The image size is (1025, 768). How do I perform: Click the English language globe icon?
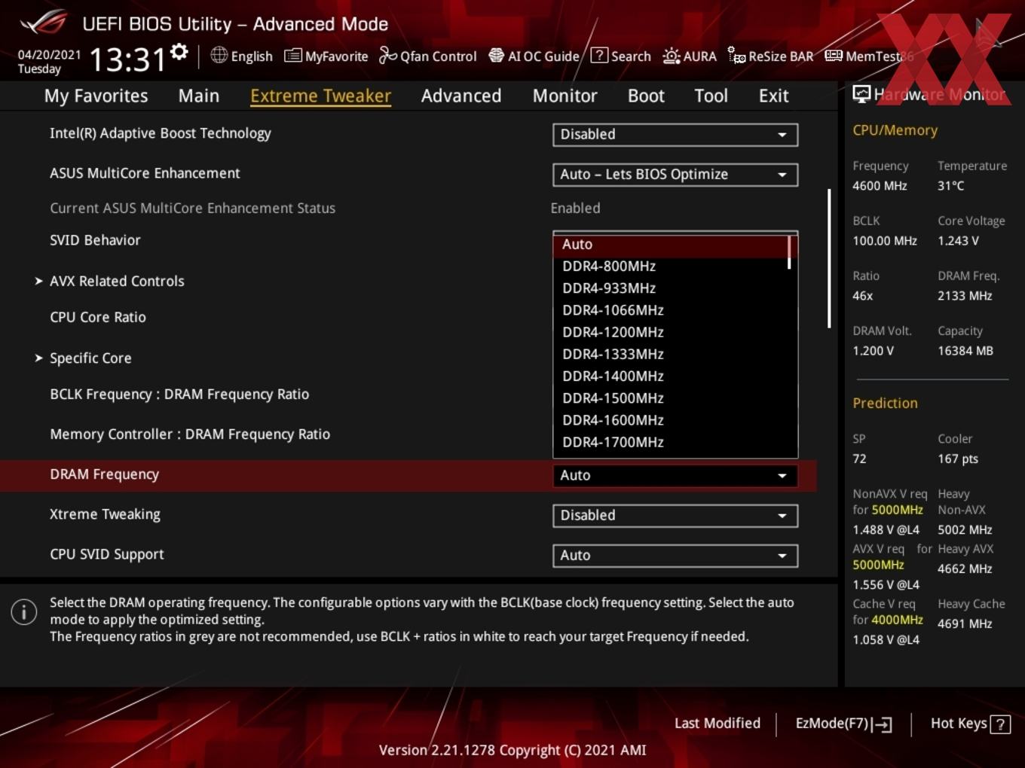(219, 55)
